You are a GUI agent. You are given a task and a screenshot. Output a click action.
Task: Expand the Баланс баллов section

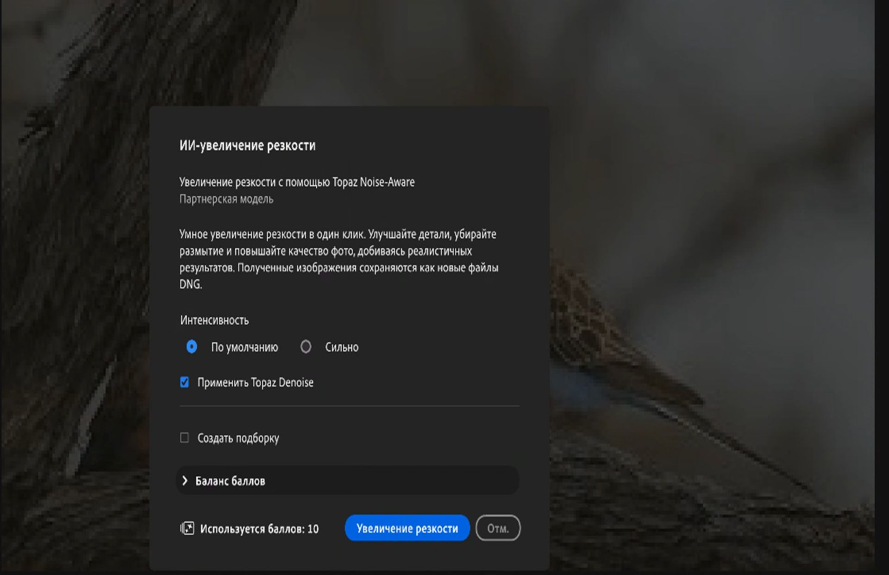347,480
